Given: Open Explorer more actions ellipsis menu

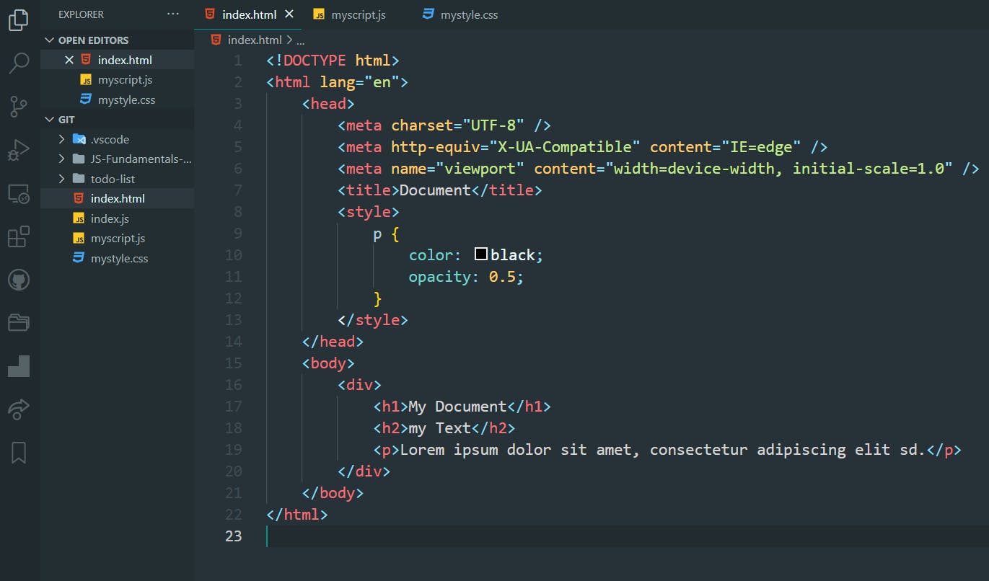Looking at the screenshot, I should [x=173, y=14].
